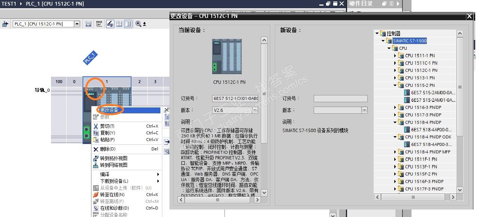Click the PLC_1 device label tag
This screenshot has width=479, height=217.
coord(90,58)
